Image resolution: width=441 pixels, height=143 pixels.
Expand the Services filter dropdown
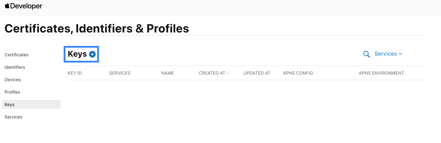388,54
